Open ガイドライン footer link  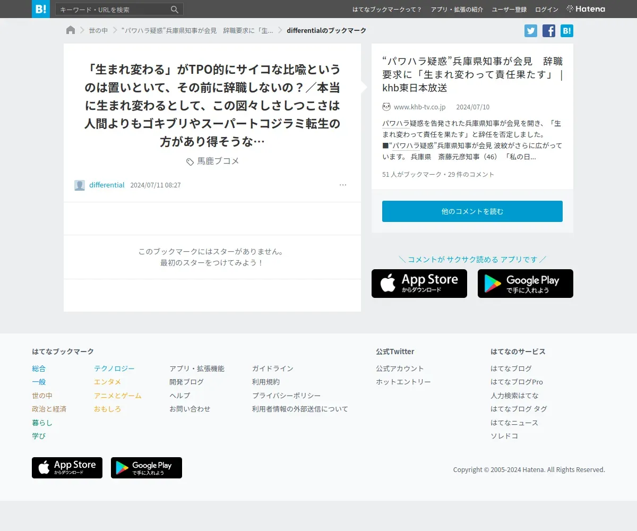pos(273,369)
